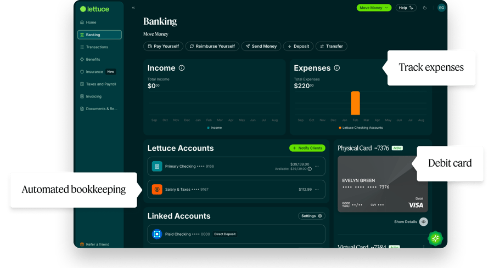Open Home in the sidebar
Viewport: 494px width, 268px height.
coord(88,22)
